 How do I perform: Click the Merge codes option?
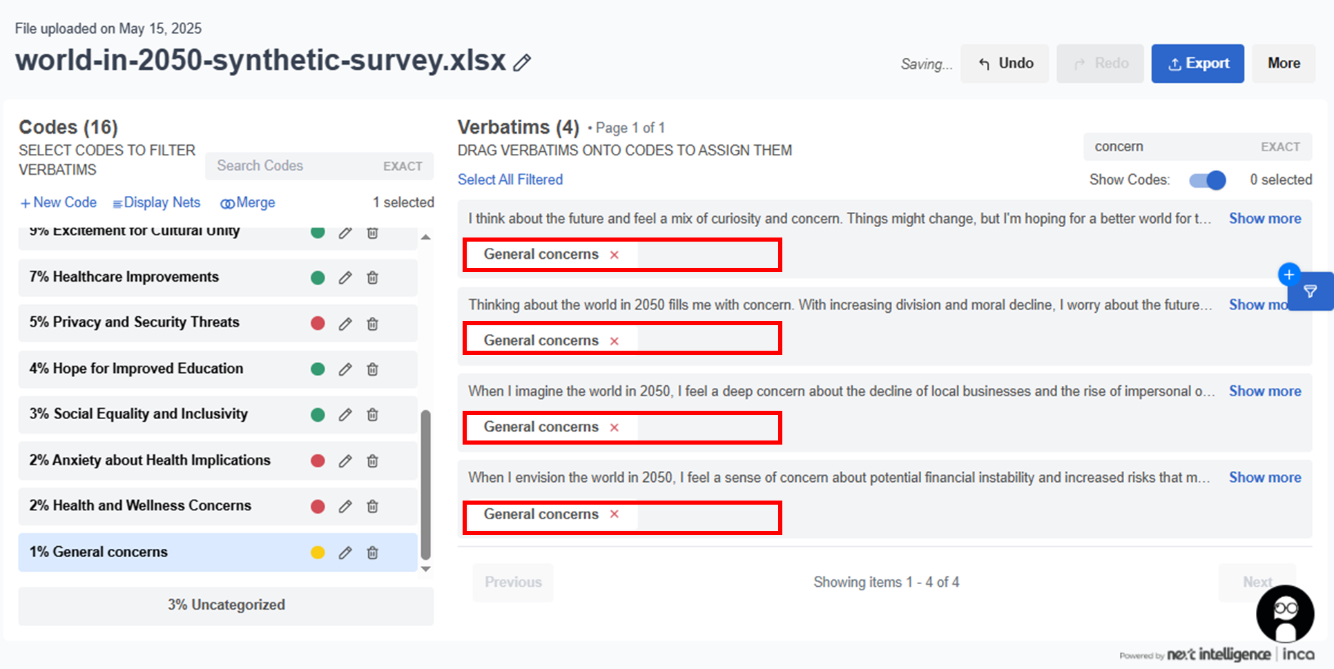(x=248, y=203)
